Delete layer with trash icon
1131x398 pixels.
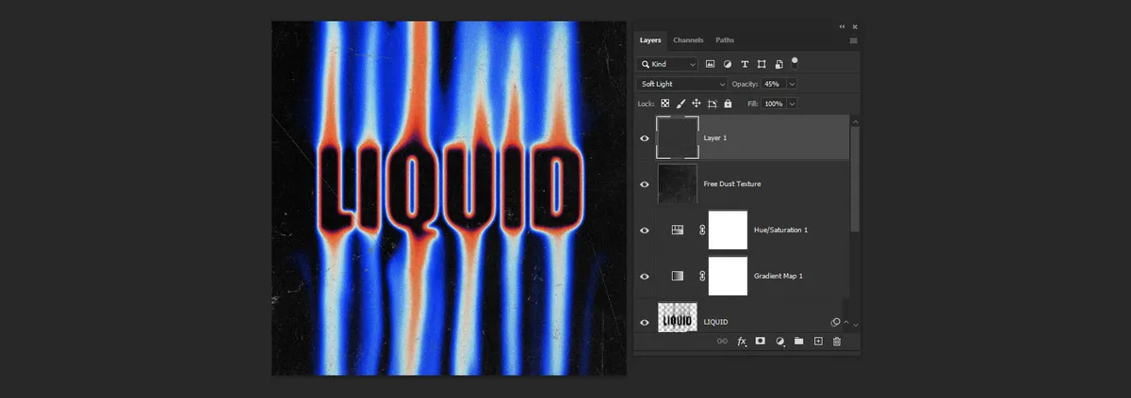tap(836, 341)
